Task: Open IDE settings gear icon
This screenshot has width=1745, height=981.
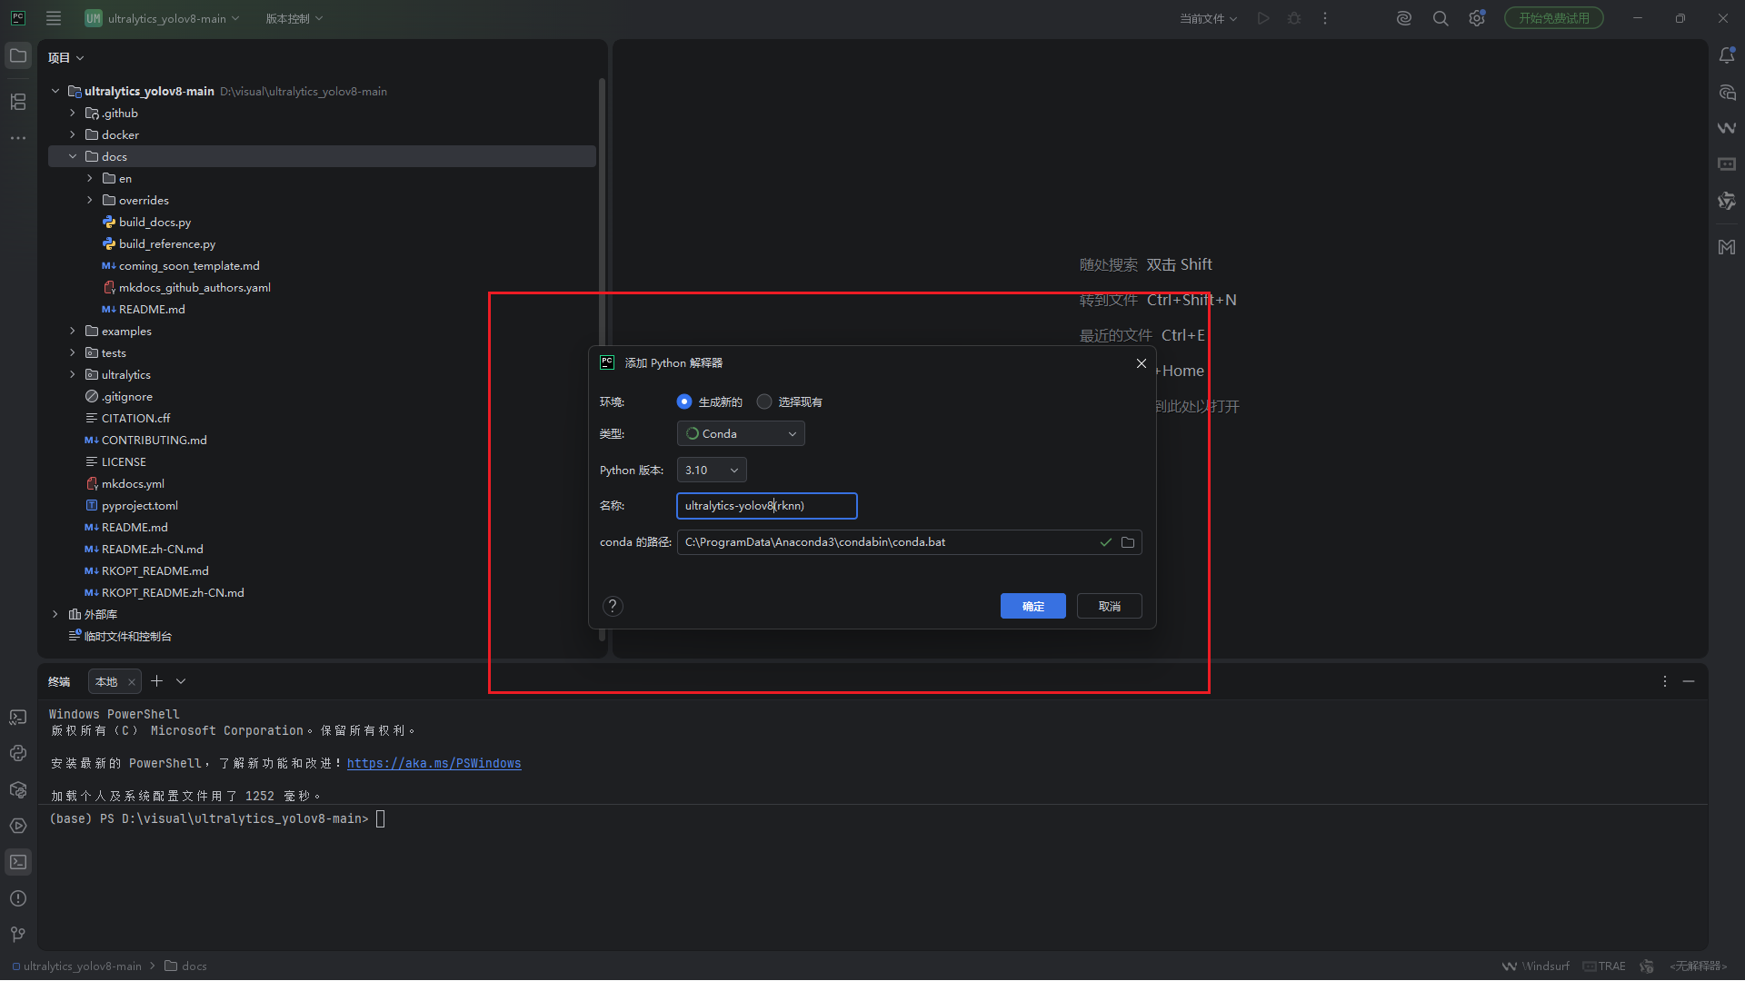Action: [x=1477, y=18]
